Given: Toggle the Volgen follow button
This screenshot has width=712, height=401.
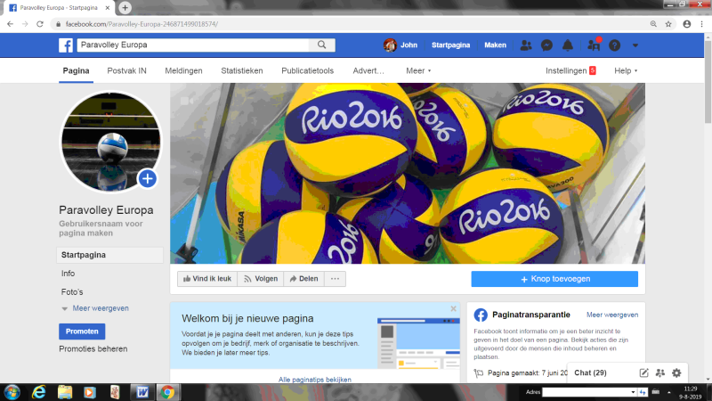Looking at the screenshot, I should 261,279.
